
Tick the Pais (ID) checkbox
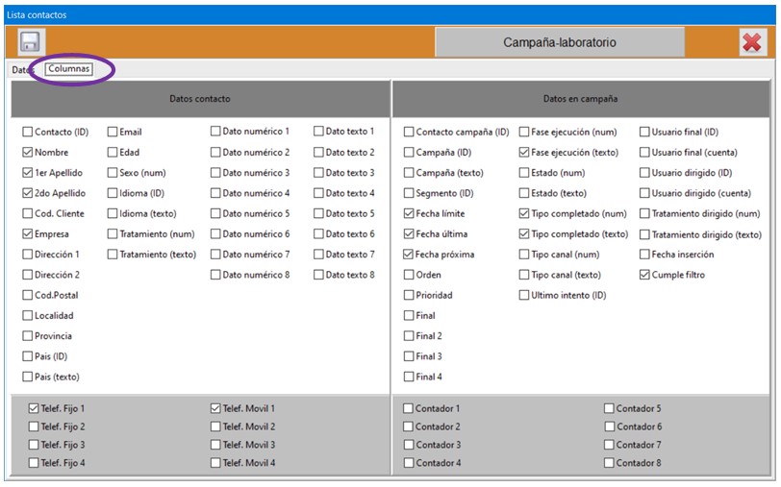click(27, 356)
